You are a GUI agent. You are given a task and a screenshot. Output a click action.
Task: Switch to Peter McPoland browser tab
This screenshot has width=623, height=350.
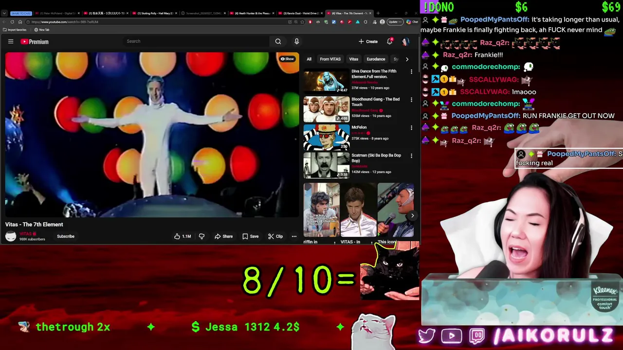57,13
